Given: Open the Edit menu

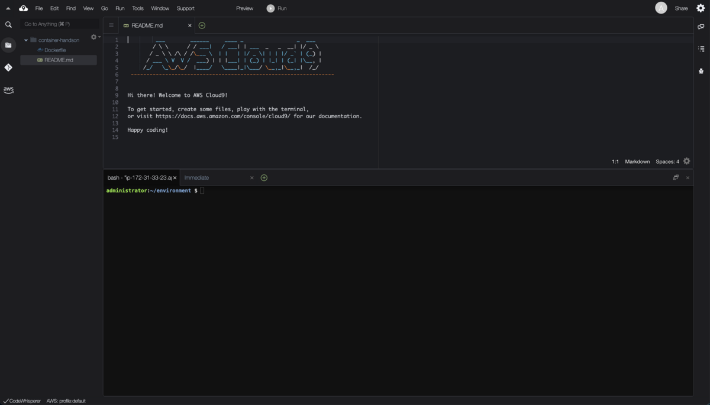Looking at the screenshot, I should coord(54,8).
